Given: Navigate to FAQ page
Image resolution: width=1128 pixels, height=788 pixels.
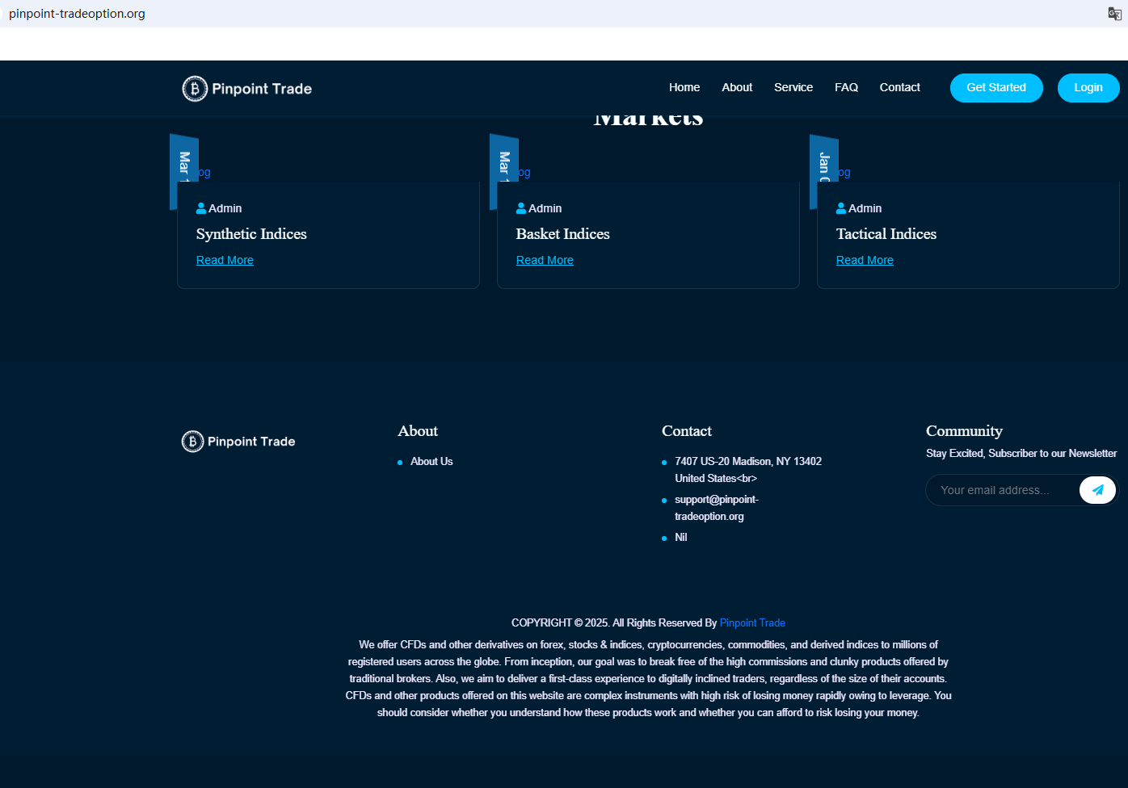Looking at the screenshot, I should (x=846, y=87).
